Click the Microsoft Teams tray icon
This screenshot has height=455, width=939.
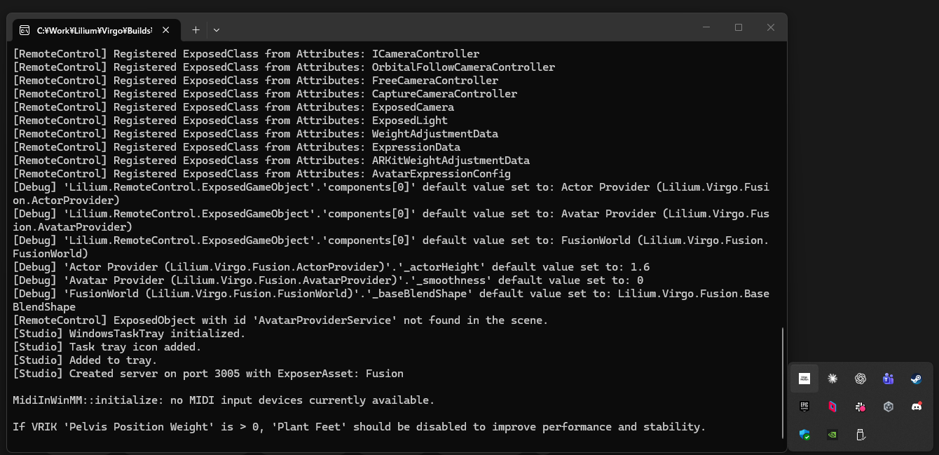pyautogui.click(x=889, y=379)
